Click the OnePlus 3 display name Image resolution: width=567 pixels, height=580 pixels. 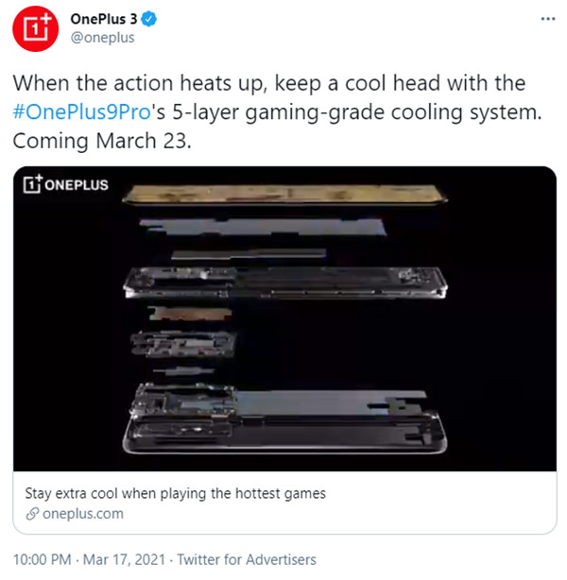click(x=104, y=19)
